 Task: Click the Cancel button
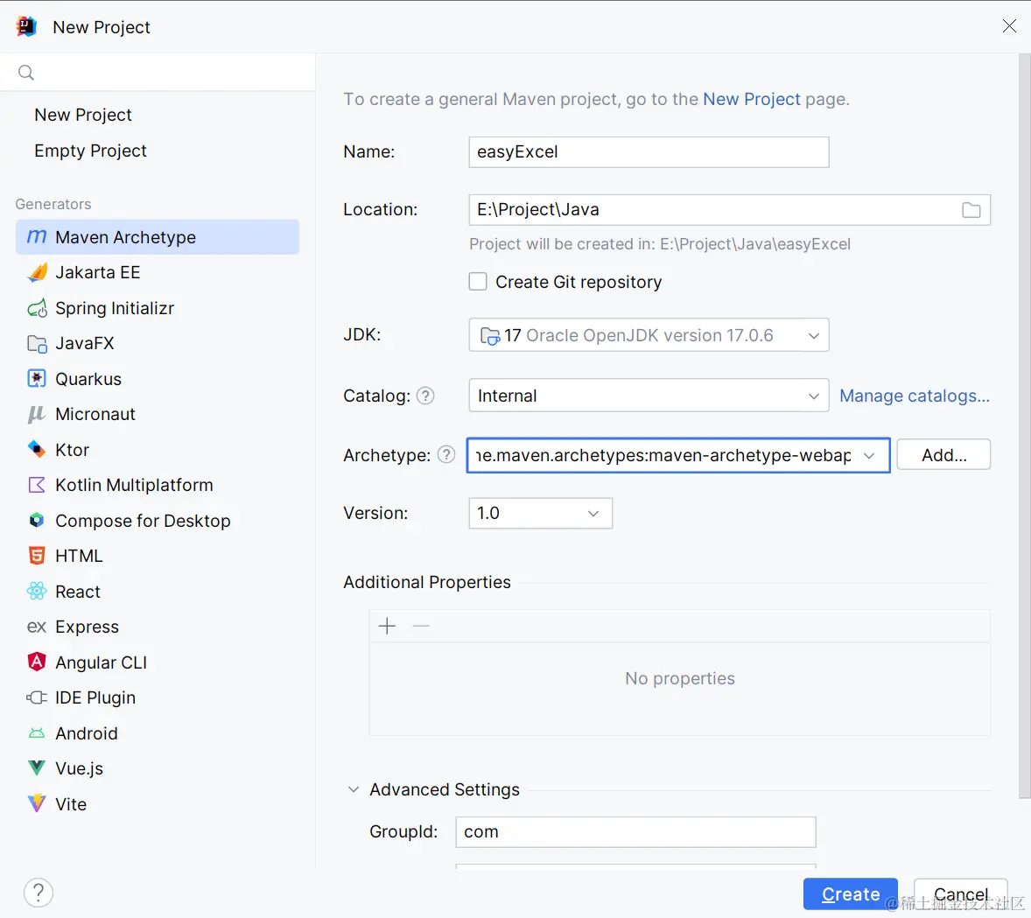click(961, 893)
